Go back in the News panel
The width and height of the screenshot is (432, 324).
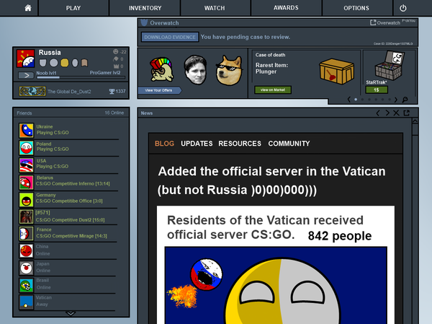pyautogui.click(x=378, y=113)
